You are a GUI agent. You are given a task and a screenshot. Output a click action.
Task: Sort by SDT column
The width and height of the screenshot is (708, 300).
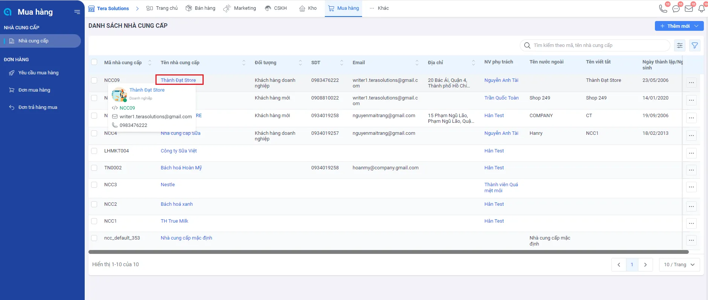342,63
